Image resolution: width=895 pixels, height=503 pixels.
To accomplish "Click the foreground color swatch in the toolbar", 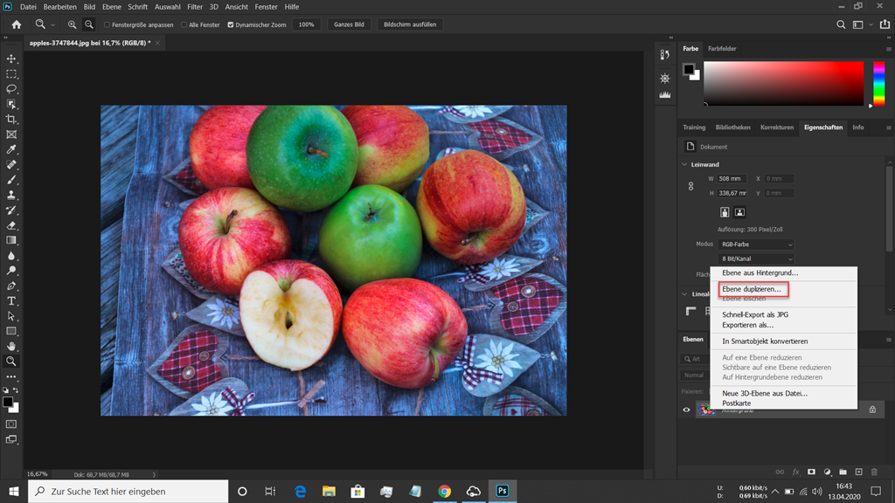I will [x=7, y=402].
